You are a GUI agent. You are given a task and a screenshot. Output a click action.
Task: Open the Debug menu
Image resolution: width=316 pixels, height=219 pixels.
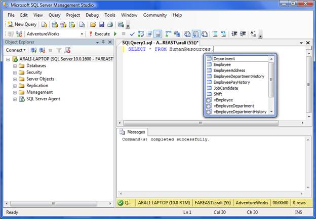pos(92,15)
